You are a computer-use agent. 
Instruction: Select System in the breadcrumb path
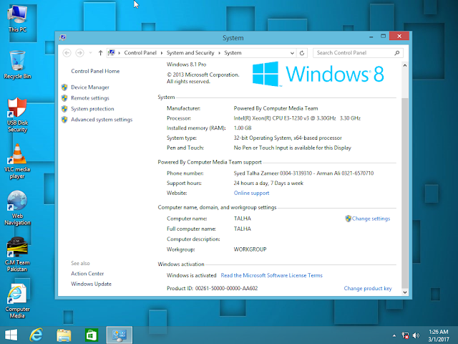pyautogui.click(x=233, y=53)
